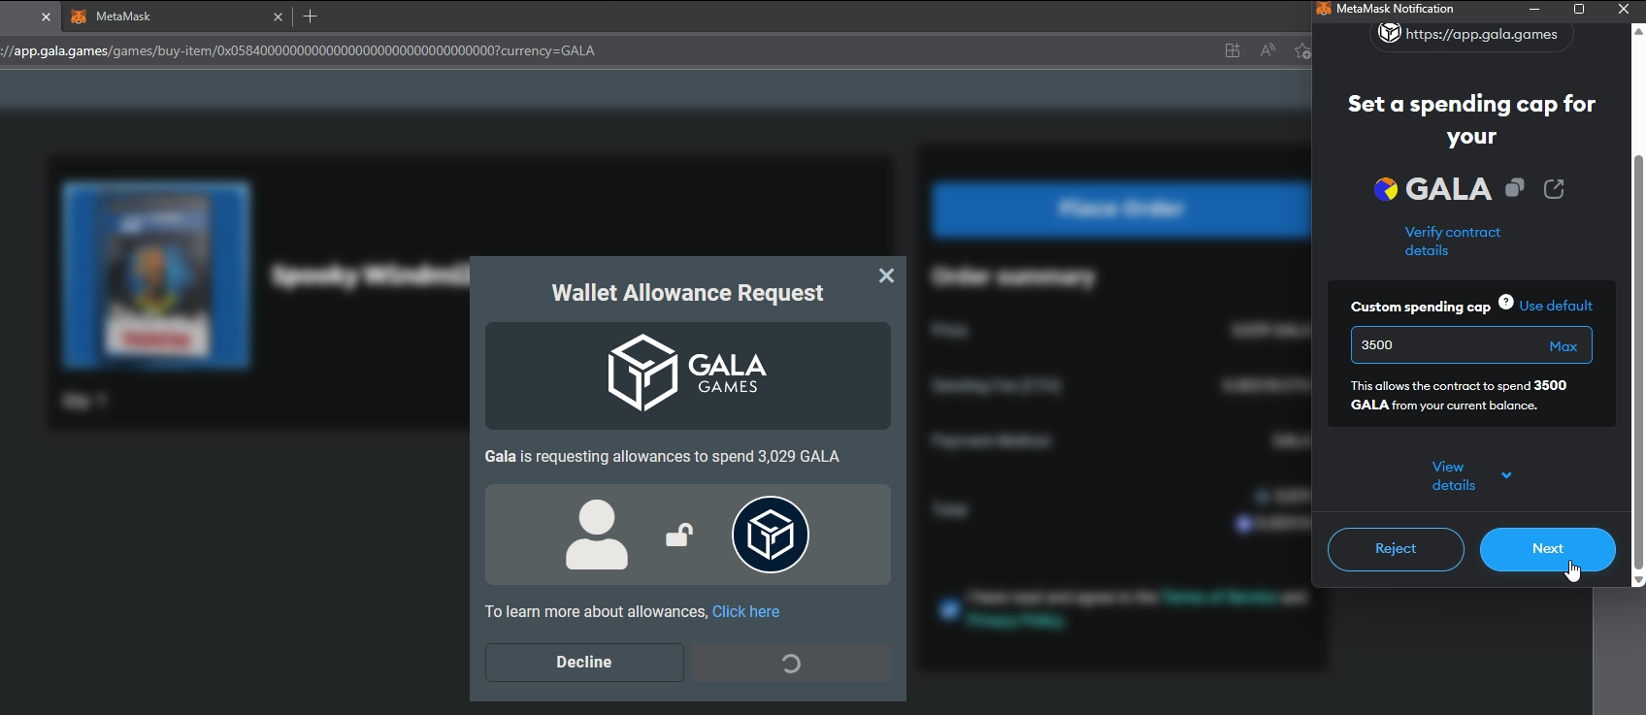The image size is (1646, 715).
Task: Set spending cap to Max
Action: click(1563, 346)
